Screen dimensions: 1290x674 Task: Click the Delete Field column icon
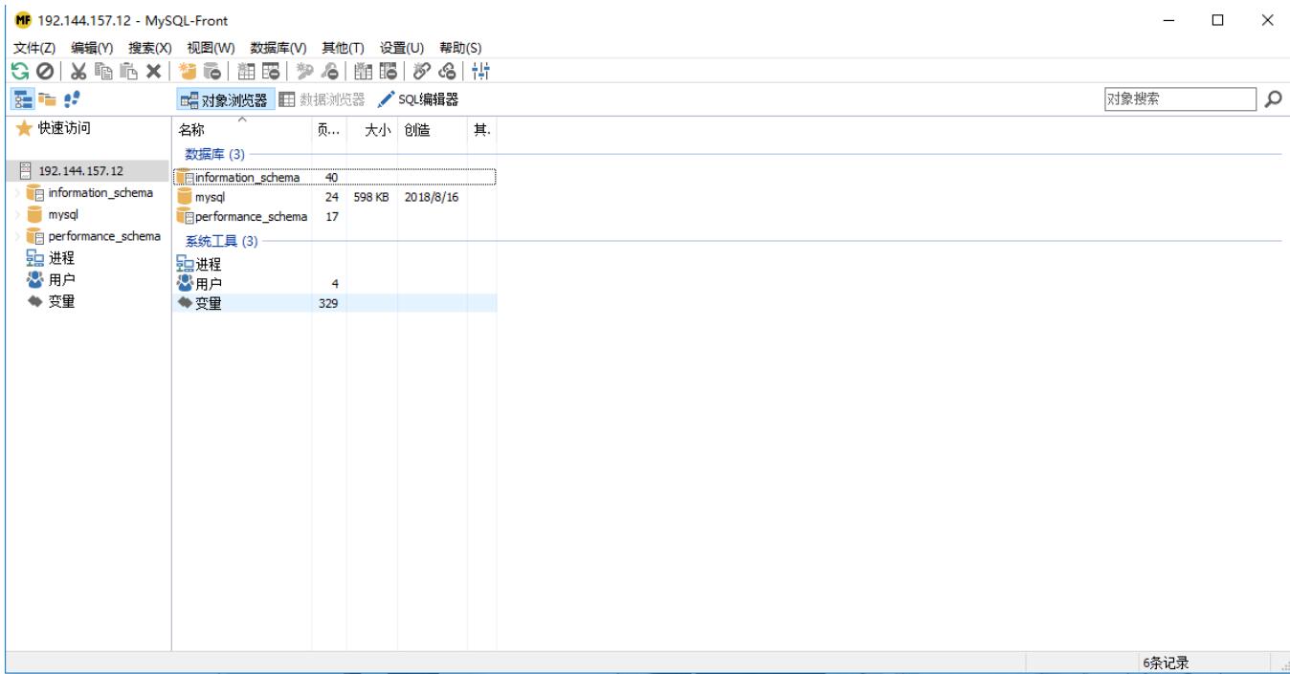388,72
